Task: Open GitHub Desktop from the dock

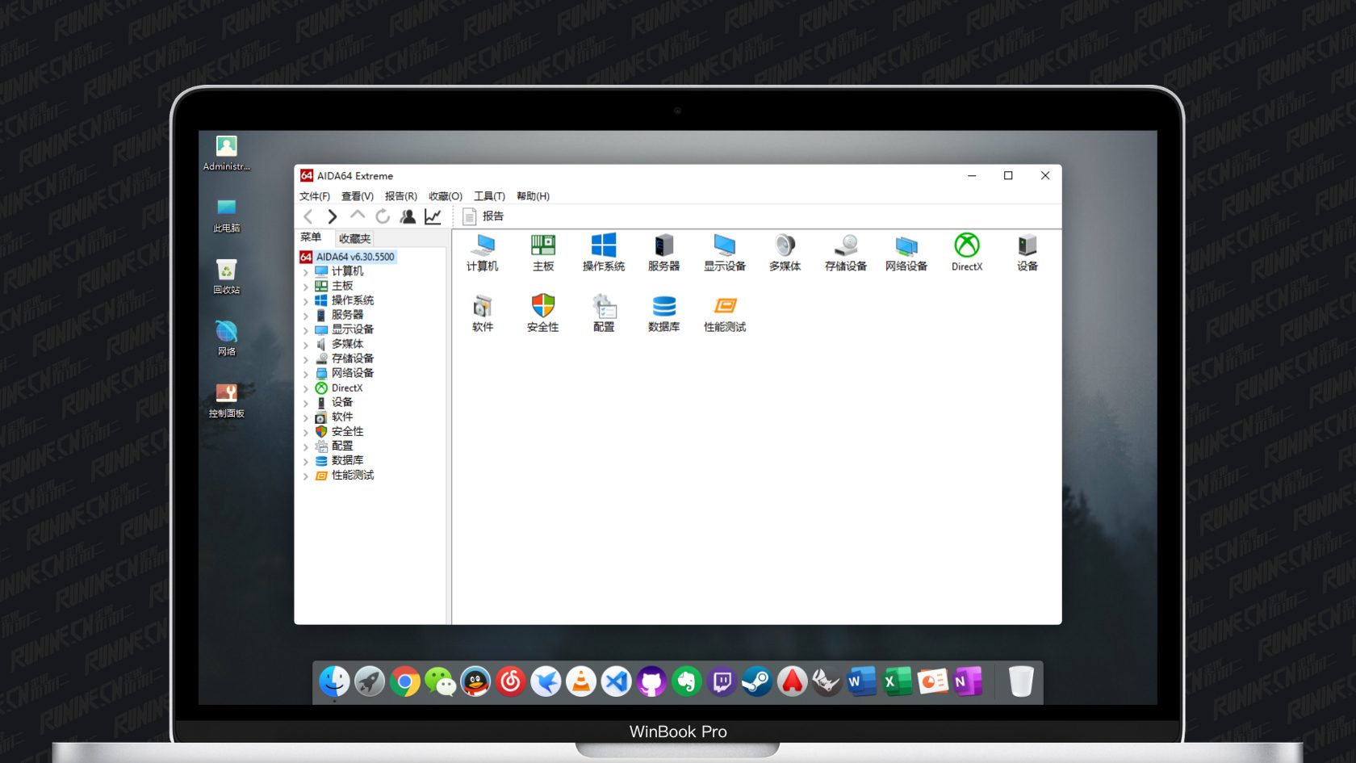Action: pos(651,682)
